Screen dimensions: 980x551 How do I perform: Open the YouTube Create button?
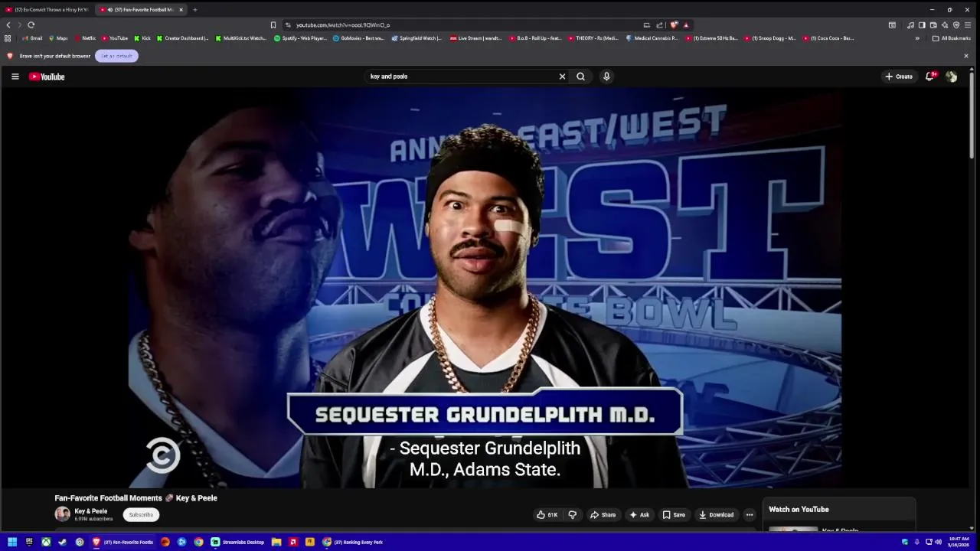click(899, 77)
